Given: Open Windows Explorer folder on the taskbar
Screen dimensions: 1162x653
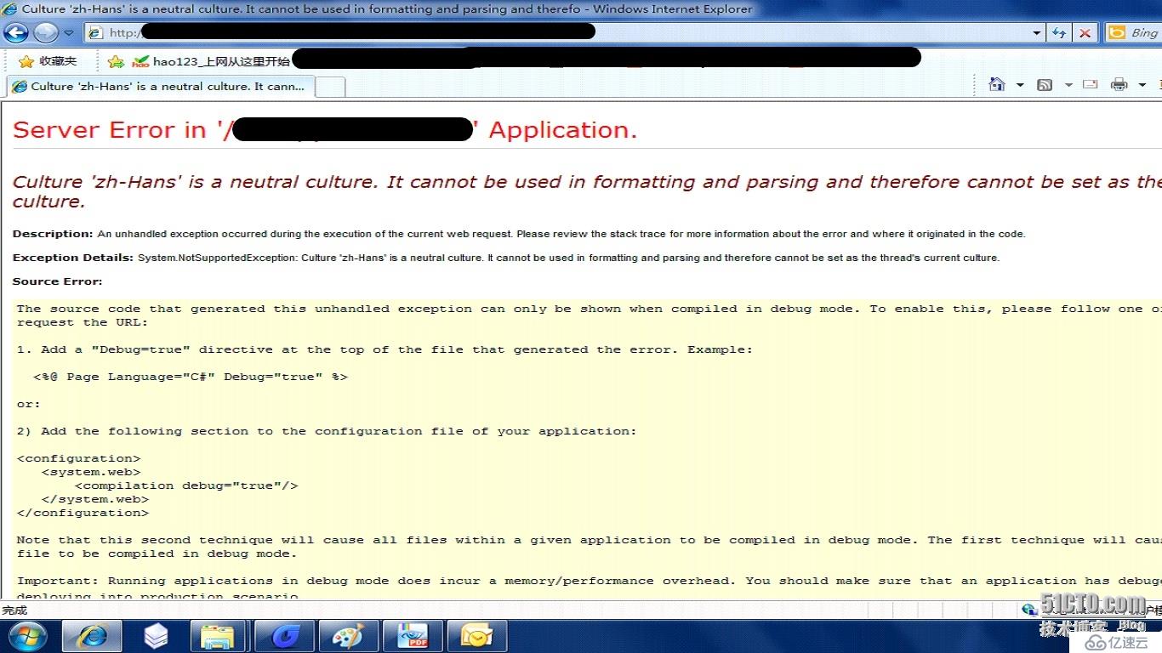Looking at the screenshot, I should coord(218,636).
